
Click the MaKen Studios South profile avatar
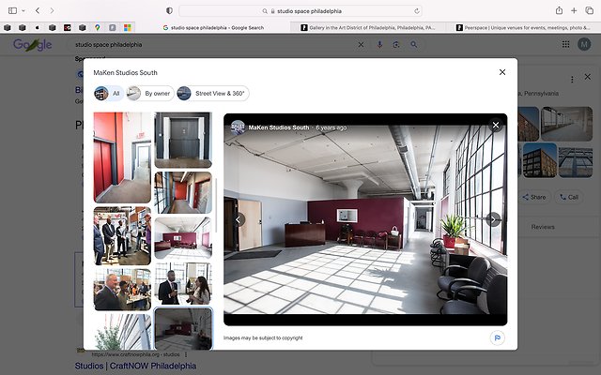click(x=238, y=127)
